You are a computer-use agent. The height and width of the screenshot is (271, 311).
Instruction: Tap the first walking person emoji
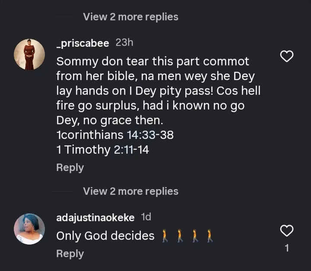(x=165, y=236)
